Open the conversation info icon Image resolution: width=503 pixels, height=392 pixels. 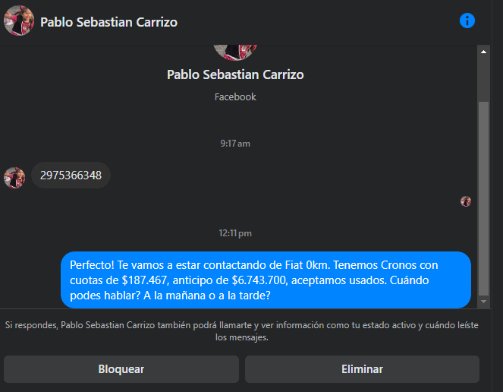[467, 21]
